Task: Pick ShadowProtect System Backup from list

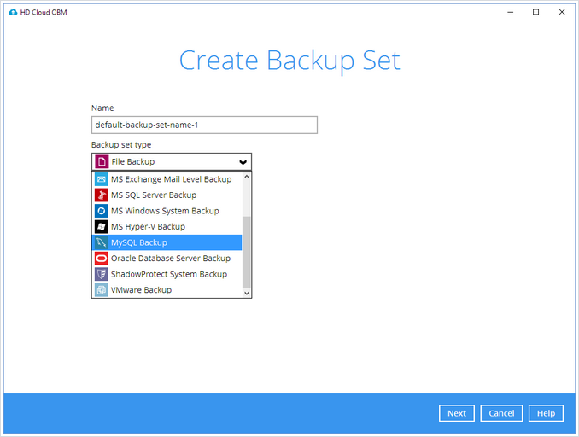Action: (167, 274)
